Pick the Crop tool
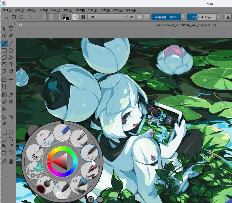The height and width of the screenshot is (203, 232). 4,87
